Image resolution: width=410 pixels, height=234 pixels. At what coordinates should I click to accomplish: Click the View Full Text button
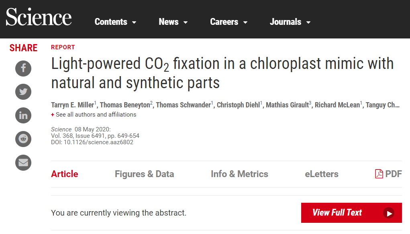pos(351,213)
